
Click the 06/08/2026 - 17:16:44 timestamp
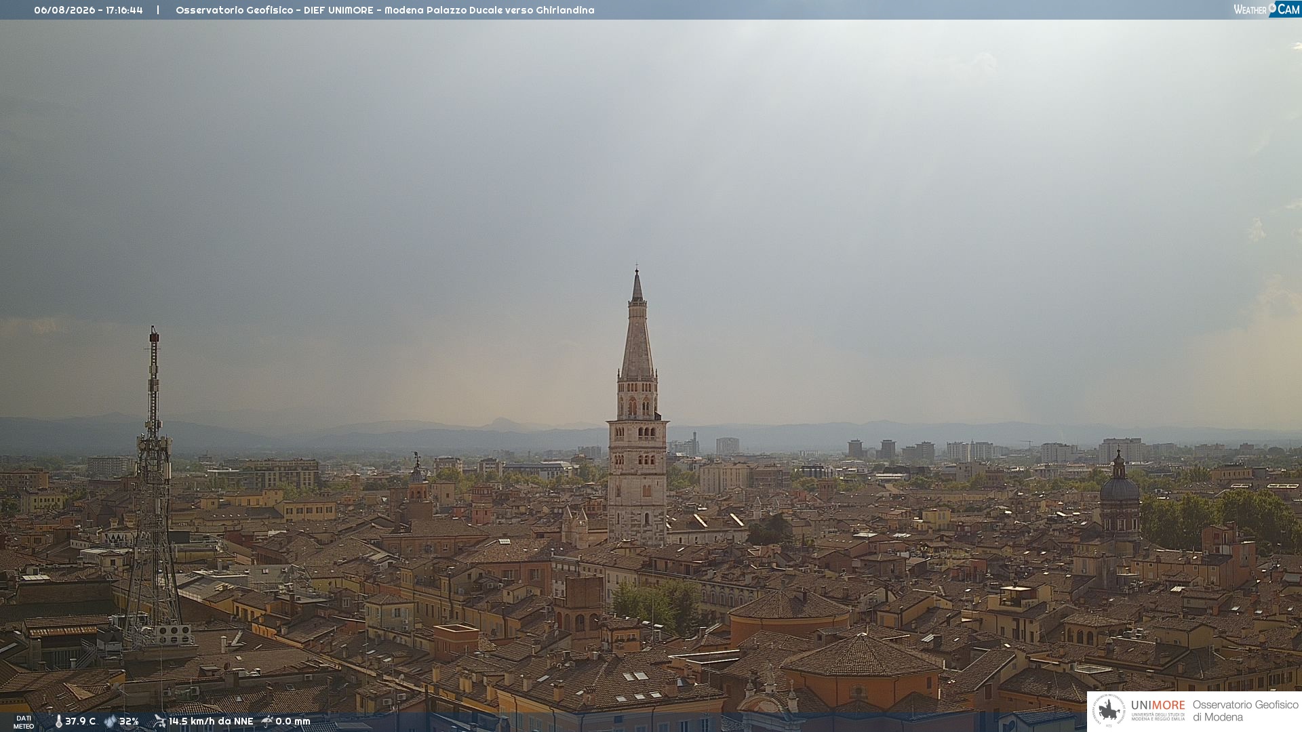point(88,10)
